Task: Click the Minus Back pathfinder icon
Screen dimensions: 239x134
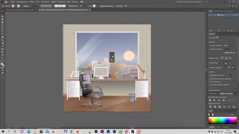Action: [233, 107]
